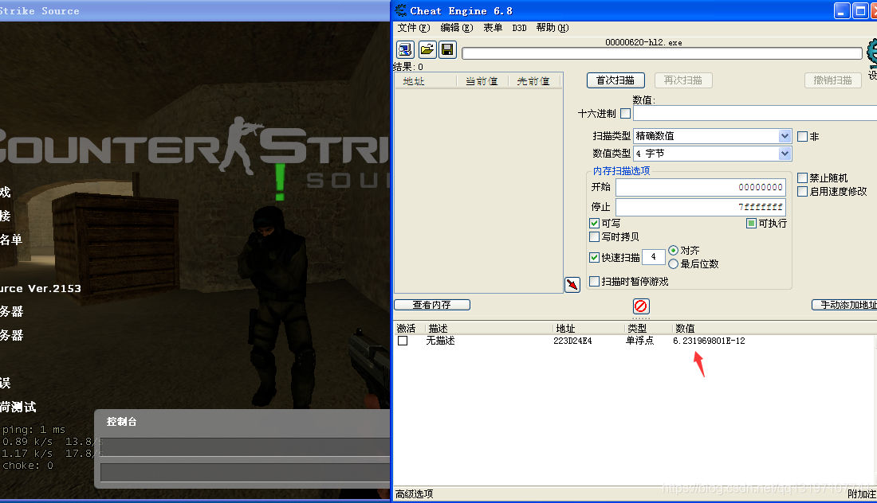Click the red clear-list circle icon
The width and height of the screenshot is (877, 503).
[641, 306]
